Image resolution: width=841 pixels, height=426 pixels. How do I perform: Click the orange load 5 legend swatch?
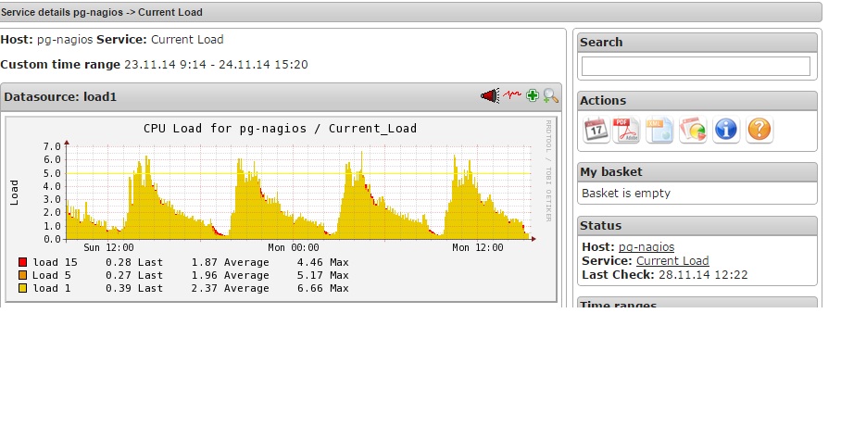pyautogui.click(x=22, y=275)
